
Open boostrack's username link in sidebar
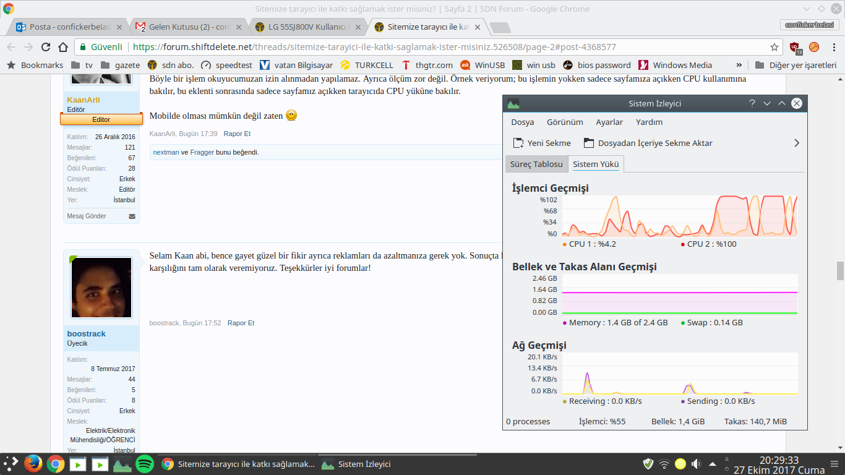pyautogui.click(x=87, y=333)
